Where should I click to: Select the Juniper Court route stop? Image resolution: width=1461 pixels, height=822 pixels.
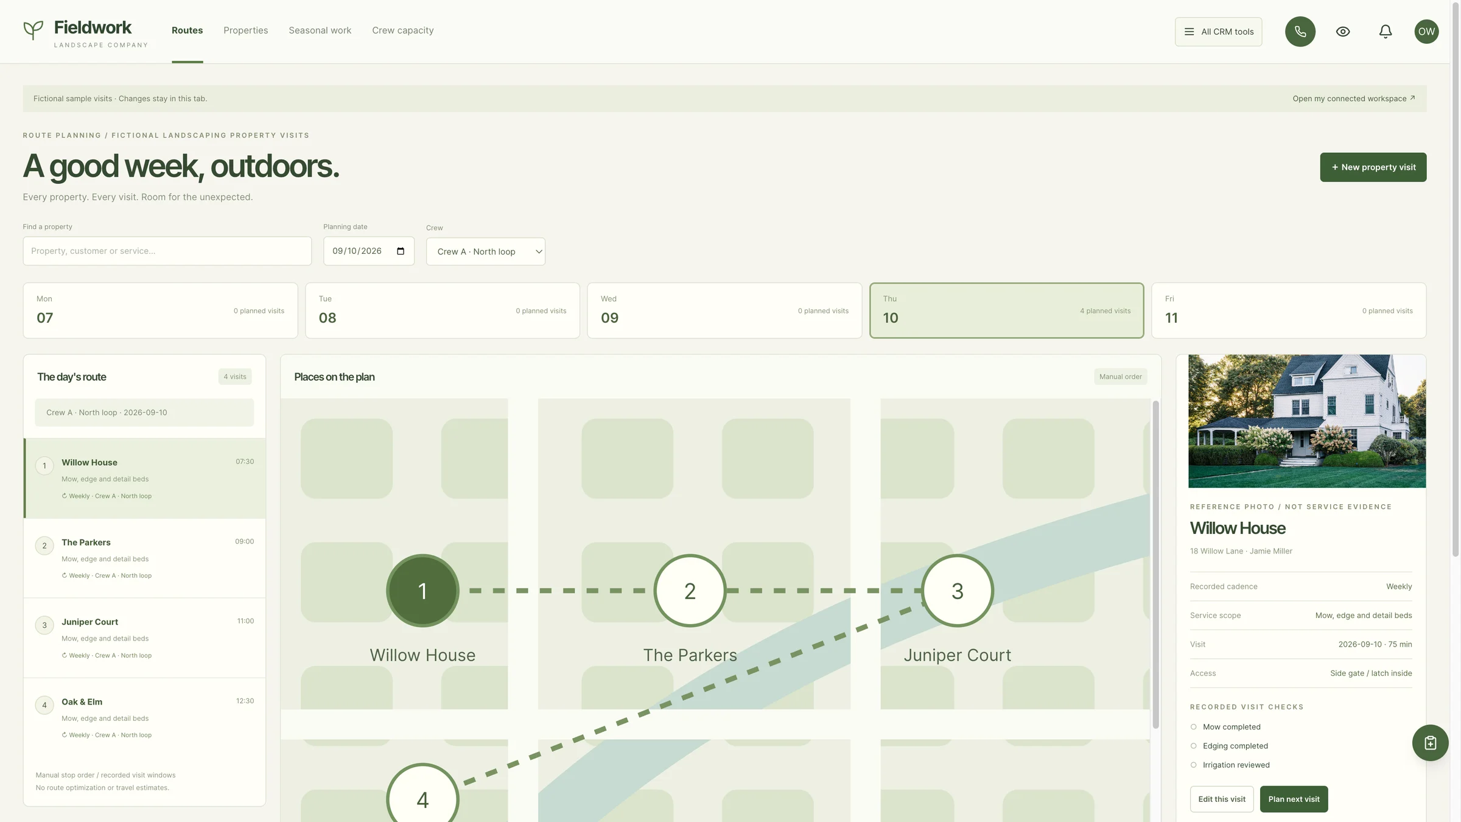[x=145, y=638]
